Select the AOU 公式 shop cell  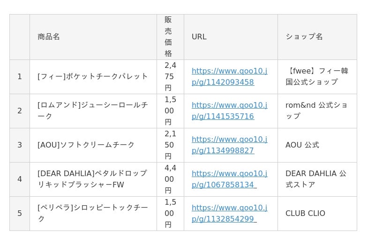(x=317, y=145)
